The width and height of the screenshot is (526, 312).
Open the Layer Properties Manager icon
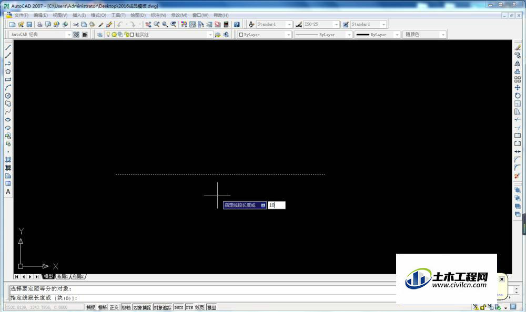tap(99, 35)
